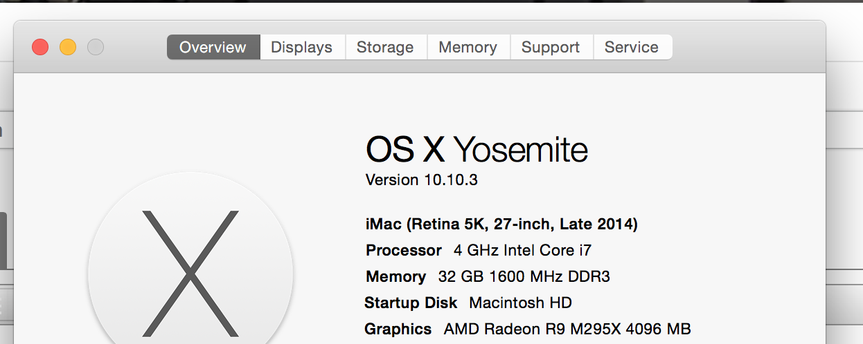Screen dimensions: 863x344
Task: Switch to the Overview tab
Action: (213, 48)
